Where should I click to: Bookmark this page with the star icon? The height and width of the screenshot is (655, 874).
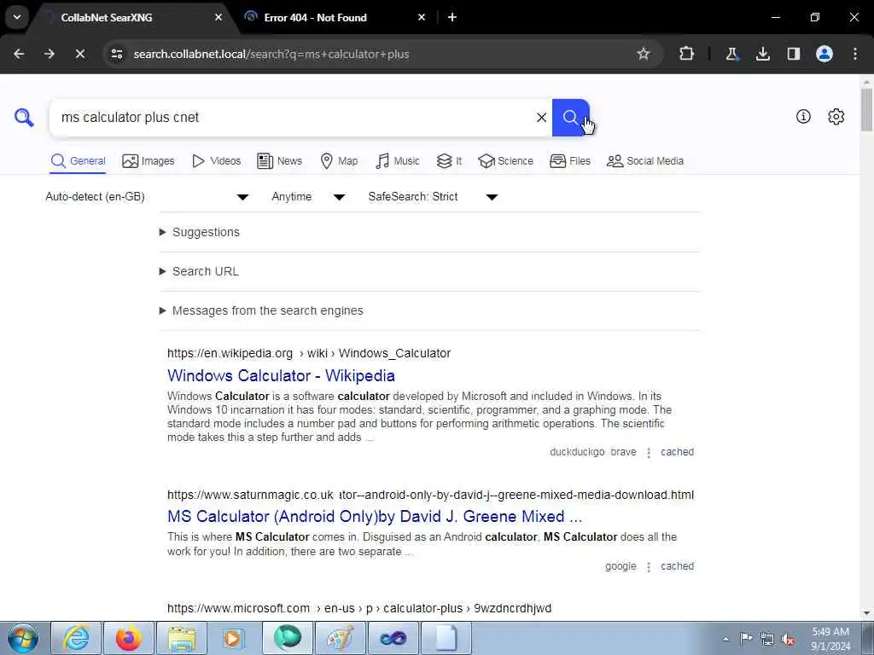644,54
